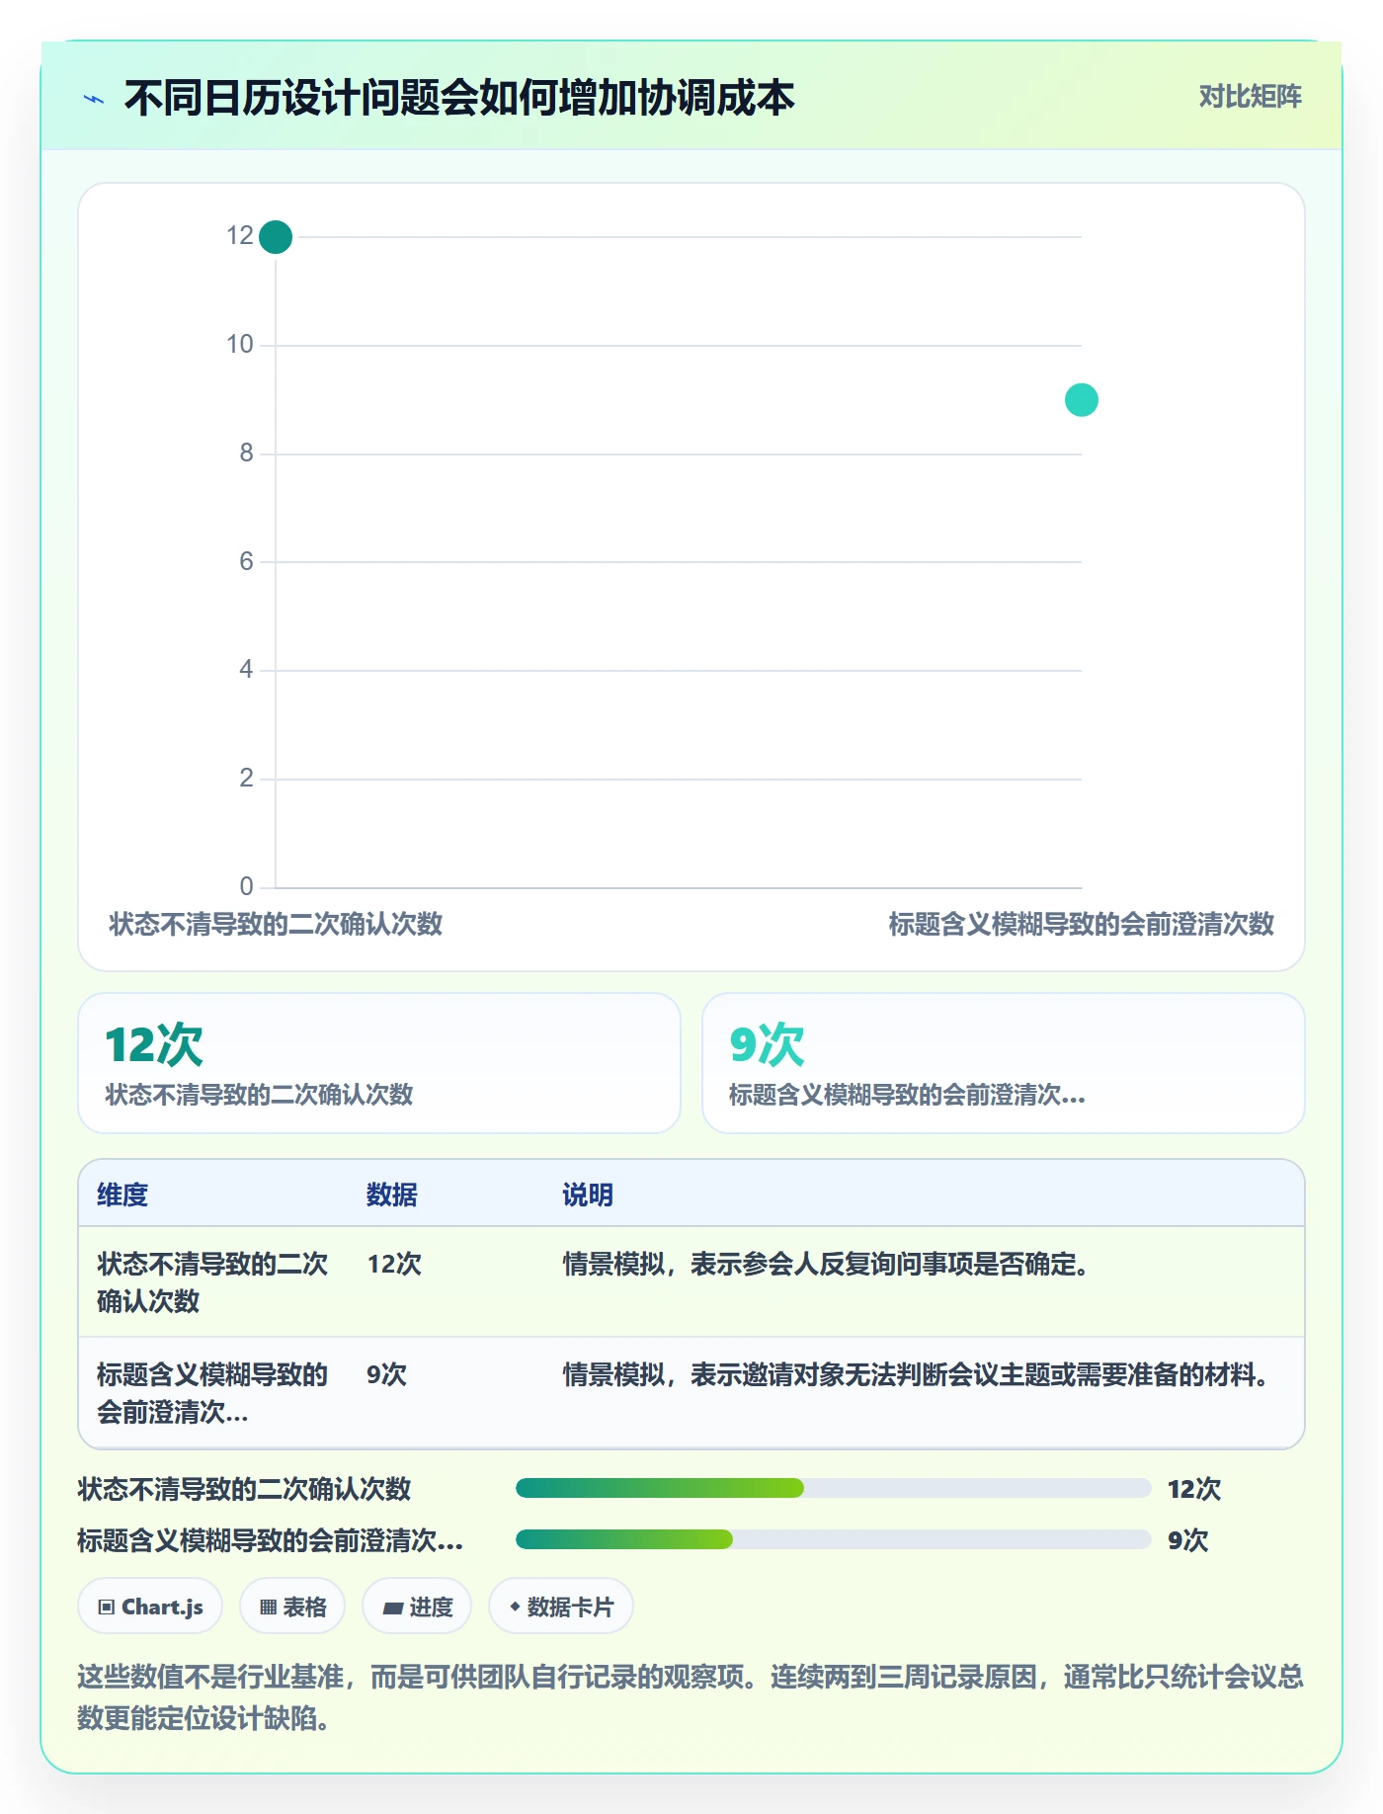1383x1814 pixels.
Task: Click chart x-axis label 标题含义模糊导致的会前澄清次数
Action: 1082,924
